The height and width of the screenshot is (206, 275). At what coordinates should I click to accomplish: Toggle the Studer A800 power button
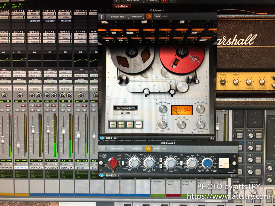click(x=149, y=16)
